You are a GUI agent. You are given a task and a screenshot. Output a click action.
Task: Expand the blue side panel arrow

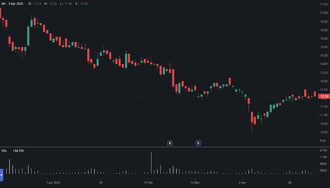click(1, 175)
